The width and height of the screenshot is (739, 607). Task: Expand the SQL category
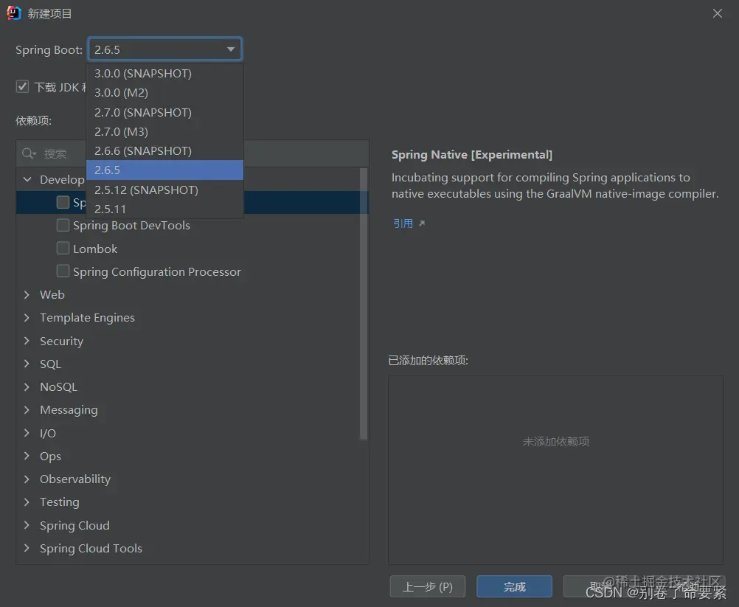point(27,364)
